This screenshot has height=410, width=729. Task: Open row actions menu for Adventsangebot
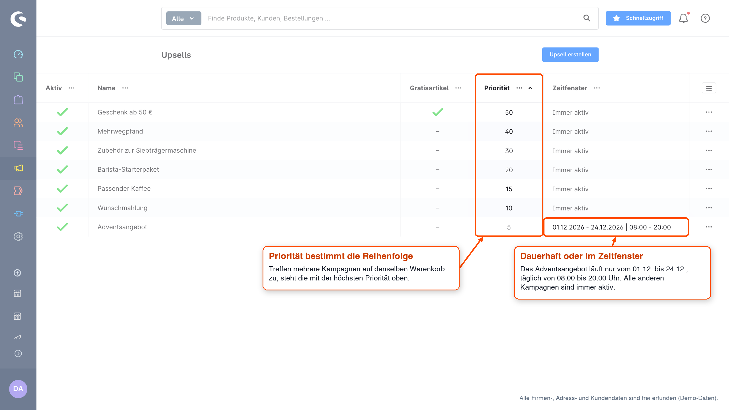709,227
